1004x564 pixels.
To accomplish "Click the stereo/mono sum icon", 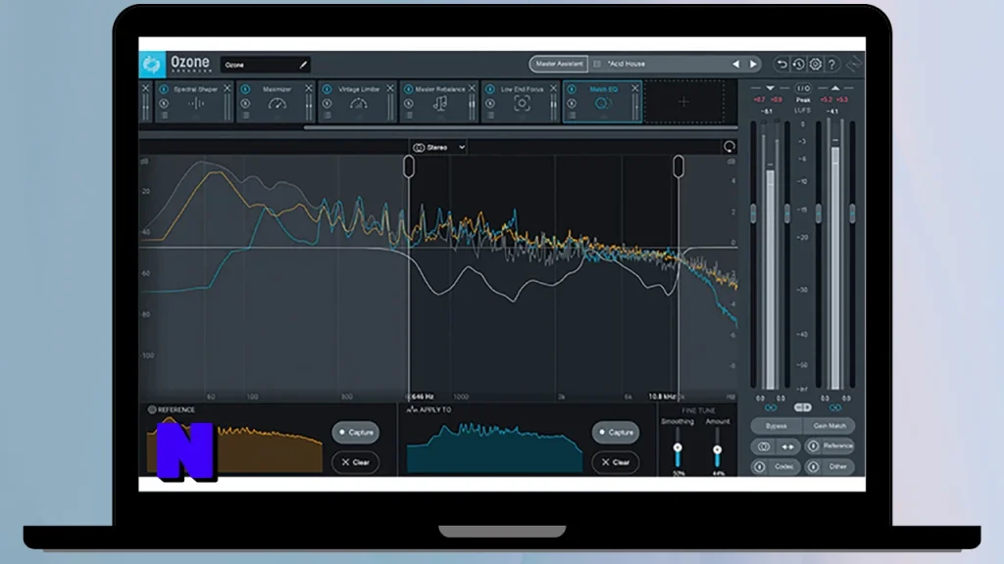I will tap(763, 446).
